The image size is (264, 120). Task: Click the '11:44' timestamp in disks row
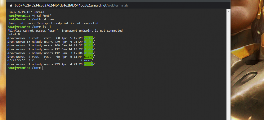[x=78, y=56]
